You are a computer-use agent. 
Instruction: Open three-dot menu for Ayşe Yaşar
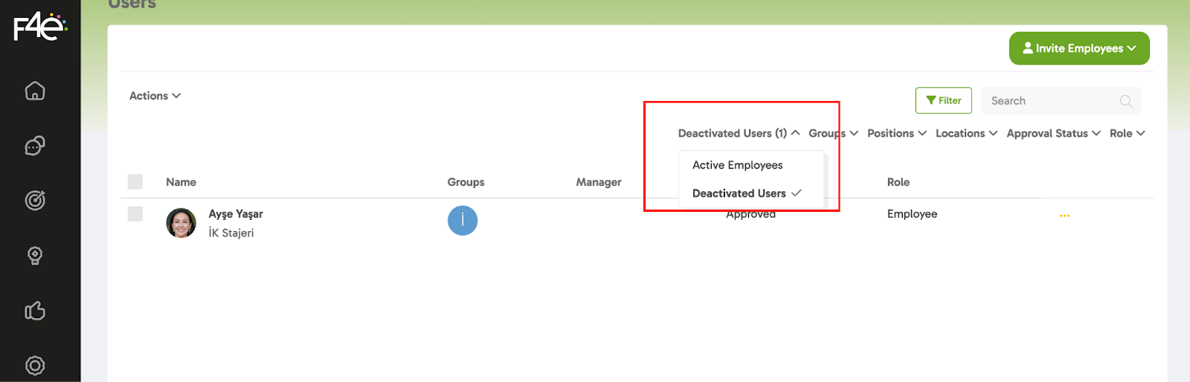tap(1064, 216)
